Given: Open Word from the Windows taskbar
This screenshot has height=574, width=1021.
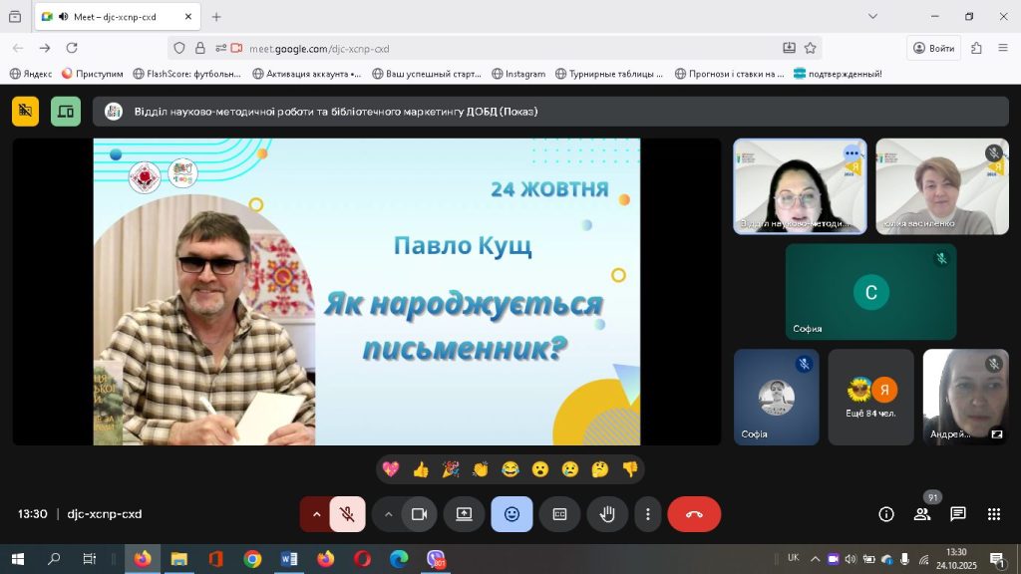Looking at the screenshot, I should [x=289, y=559].
